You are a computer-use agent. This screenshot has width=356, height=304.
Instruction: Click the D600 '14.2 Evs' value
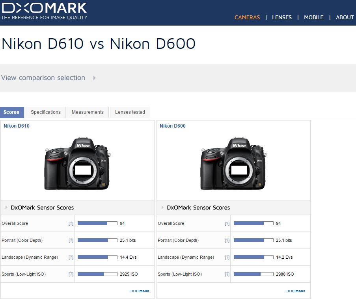tap(284, 257)
